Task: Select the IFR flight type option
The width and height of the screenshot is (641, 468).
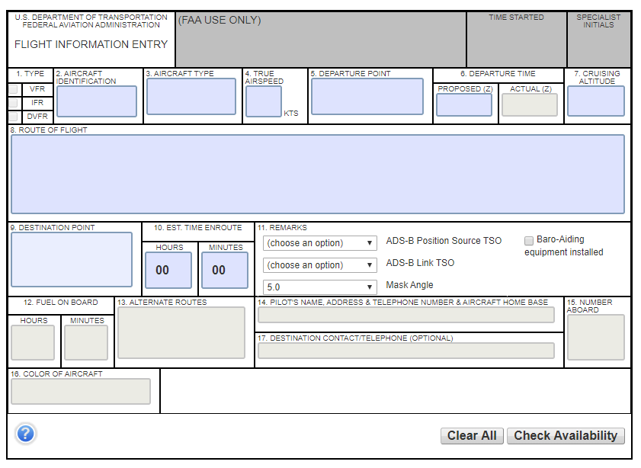Action: [13, 102]
